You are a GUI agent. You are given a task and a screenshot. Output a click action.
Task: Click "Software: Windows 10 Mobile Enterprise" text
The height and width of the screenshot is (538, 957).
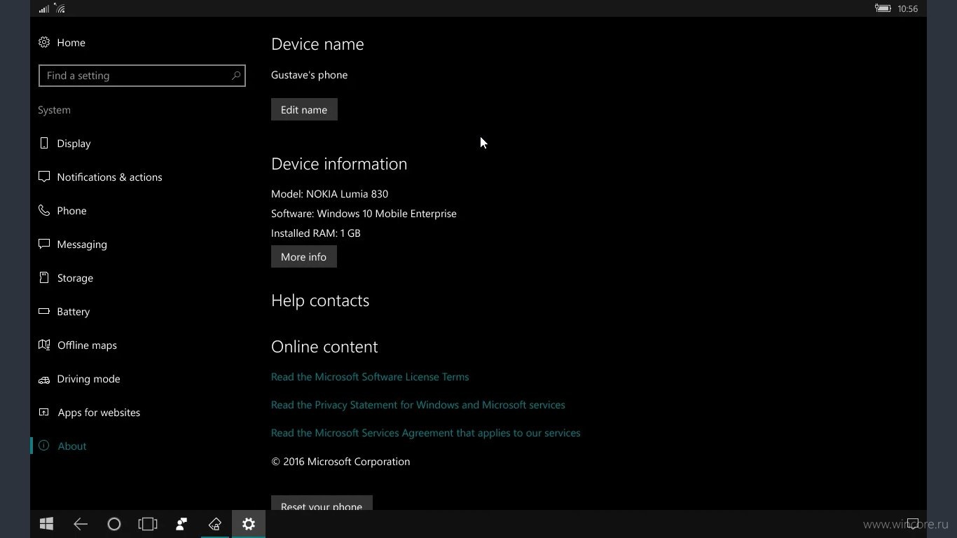pos(364,214)
